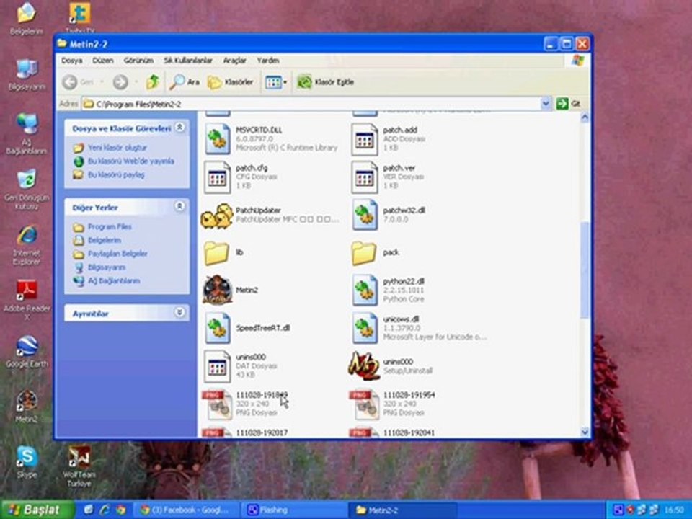
Task: Select the 111028-191849 PNG file icon
Action: pyautogui.click(x=217, y=404)
